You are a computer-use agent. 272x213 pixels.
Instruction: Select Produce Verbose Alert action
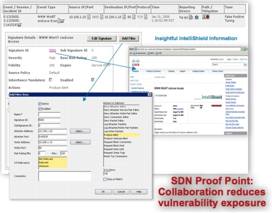[x=121, y=138]
